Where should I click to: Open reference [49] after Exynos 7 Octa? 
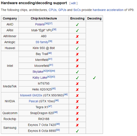[58, 124]
